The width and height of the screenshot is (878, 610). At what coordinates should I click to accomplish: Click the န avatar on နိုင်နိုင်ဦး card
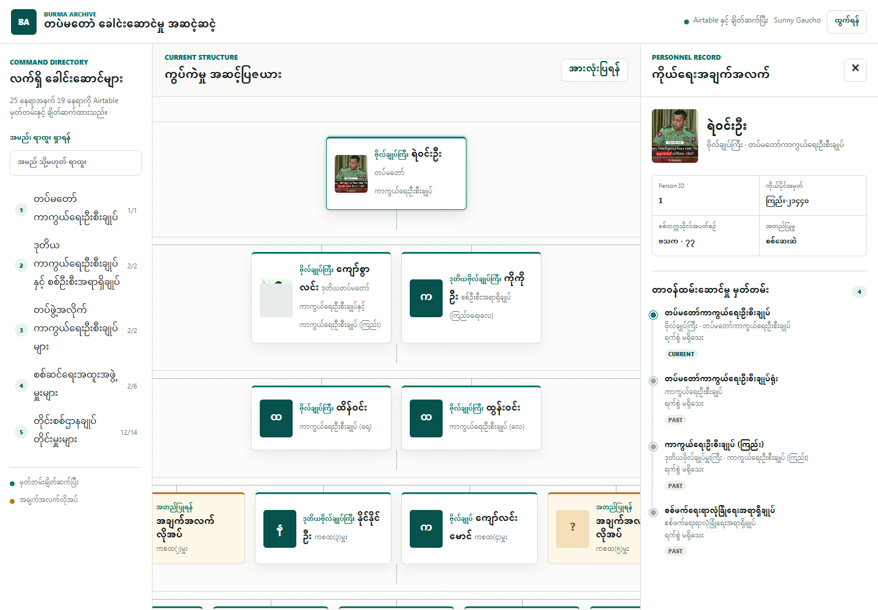pos(280,529)
